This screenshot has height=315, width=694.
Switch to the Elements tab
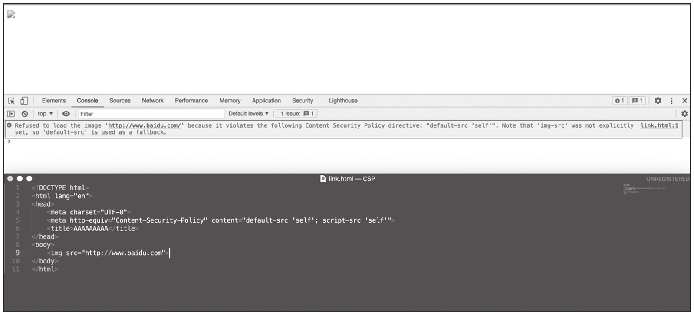[x=54, y=101]
